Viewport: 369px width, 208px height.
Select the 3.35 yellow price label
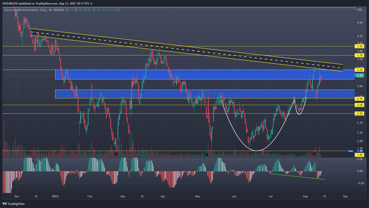pyautogui.click(x=360, y=70)
